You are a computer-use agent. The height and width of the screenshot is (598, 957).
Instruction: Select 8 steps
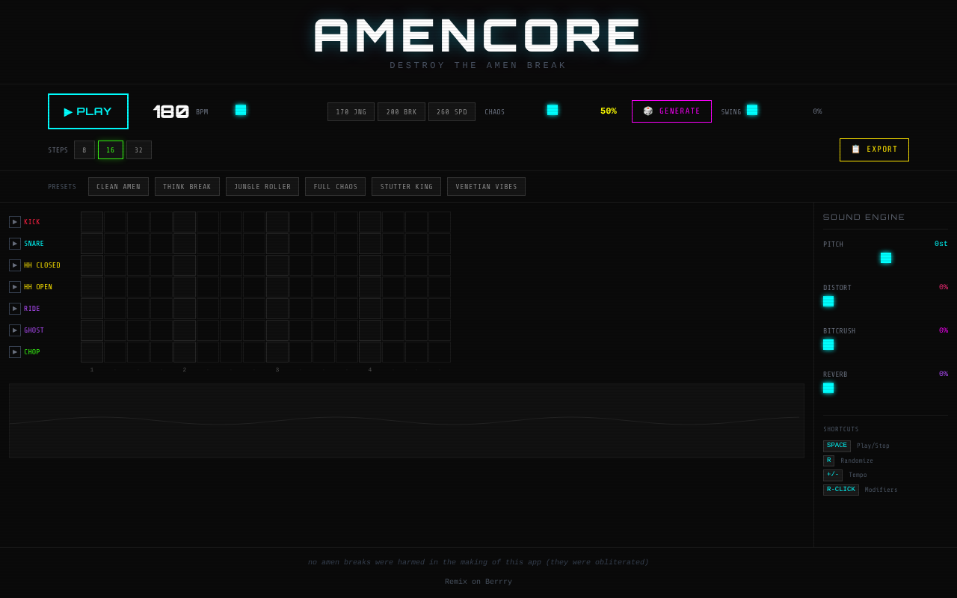click(x=84, y=150)
